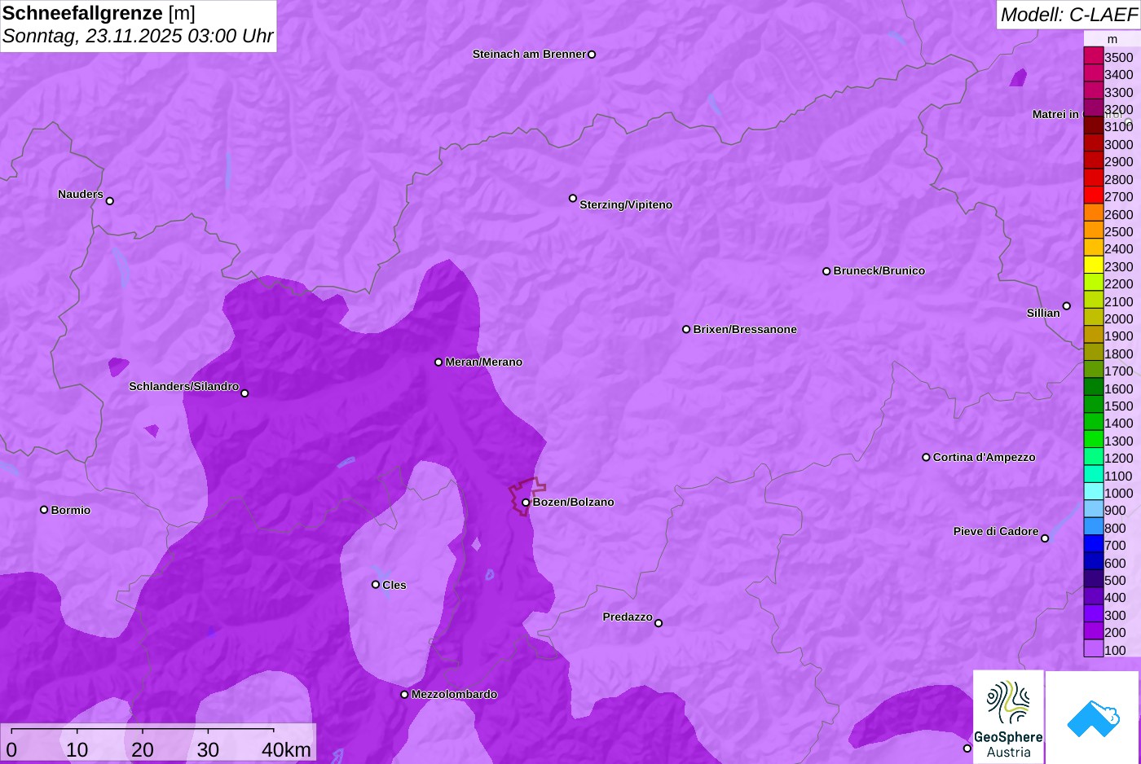Click the Sillian location marker dot
This screenshot has width=1141, height=764.
[1067, 306]
